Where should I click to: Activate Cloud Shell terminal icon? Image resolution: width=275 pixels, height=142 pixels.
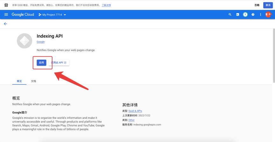pyautogui.click(x=237, y=15)
